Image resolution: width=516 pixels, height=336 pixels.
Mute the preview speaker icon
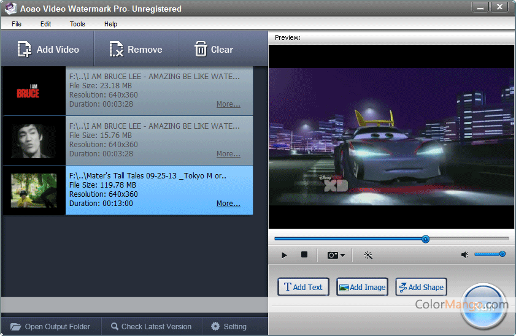click(465, 255)
